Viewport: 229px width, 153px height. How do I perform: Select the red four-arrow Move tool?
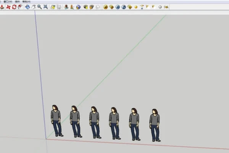click(8, 7)
